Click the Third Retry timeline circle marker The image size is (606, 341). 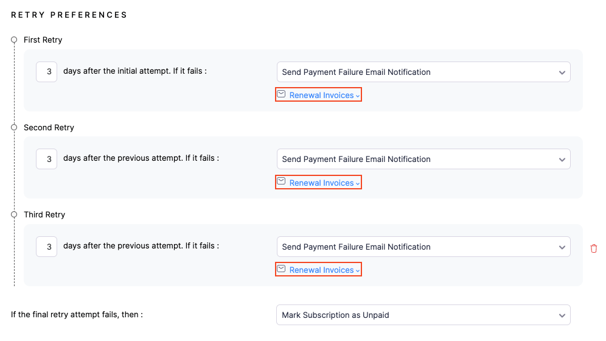click(14, 215)
